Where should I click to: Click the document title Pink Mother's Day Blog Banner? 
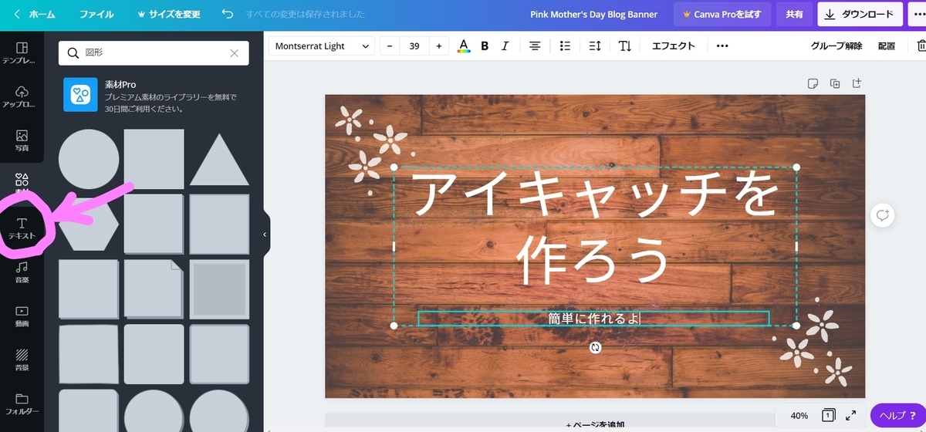594,14
